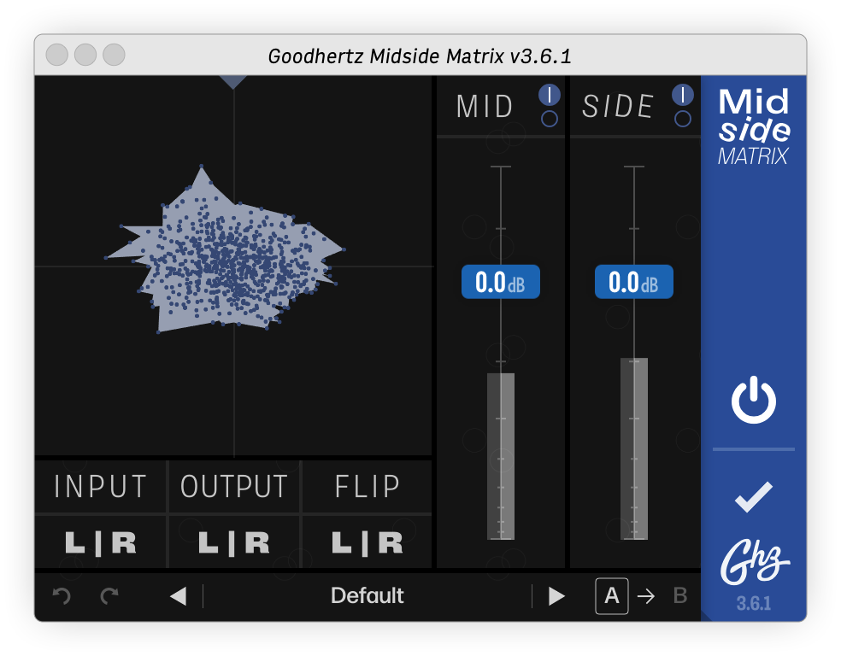Toggle the plugin power button
This screenshot has width=841, height=656.
coord(754,400)
